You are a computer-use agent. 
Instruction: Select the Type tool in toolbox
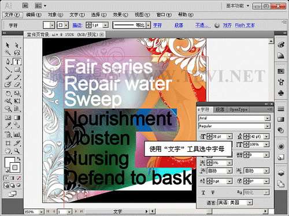pyautogui.click(x=17, y=62)
